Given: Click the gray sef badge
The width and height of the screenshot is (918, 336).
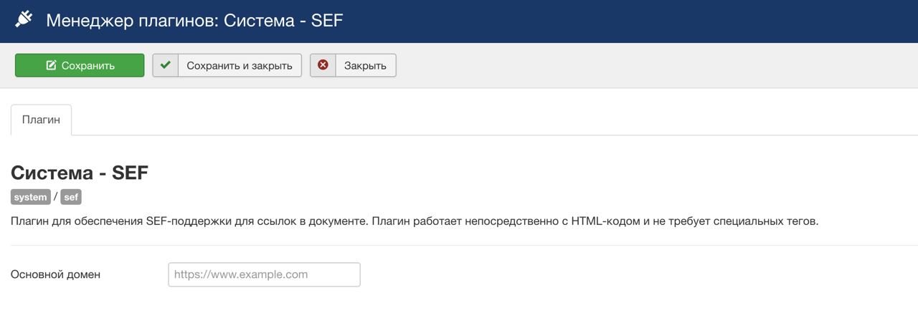Looking at the screenshot, I should pyautogui.click(x=71, y=197).
